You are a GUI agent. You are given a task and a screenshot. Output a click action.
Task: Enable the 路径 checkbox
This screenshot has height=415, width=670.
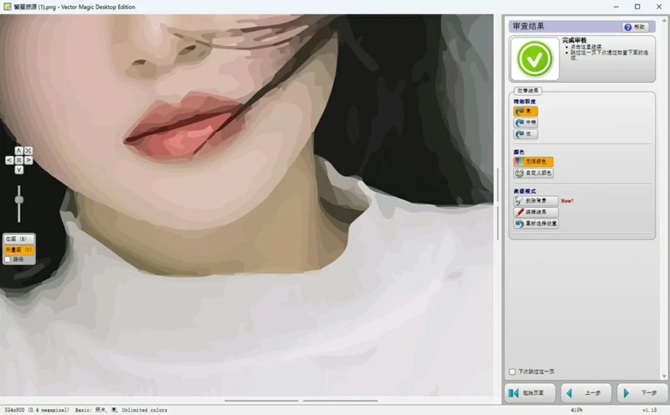(x=8, y=260)
